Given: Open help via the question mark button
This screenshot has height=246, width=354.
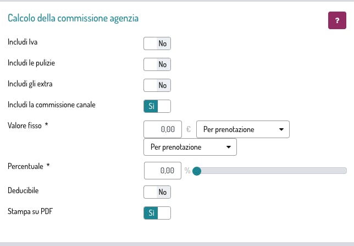Looking at the screenshot, I should [336, 20].
